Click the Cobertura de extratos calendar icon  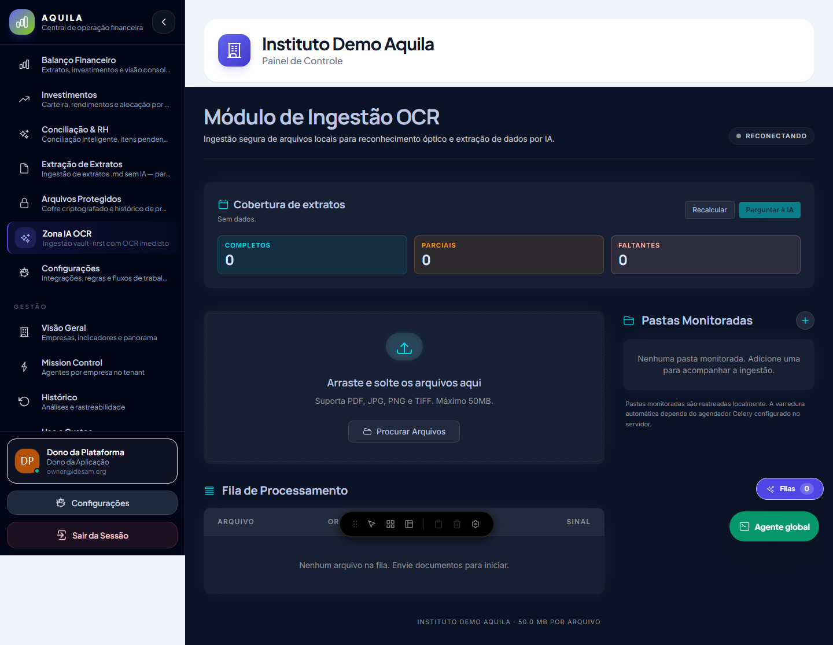point(223,205)
